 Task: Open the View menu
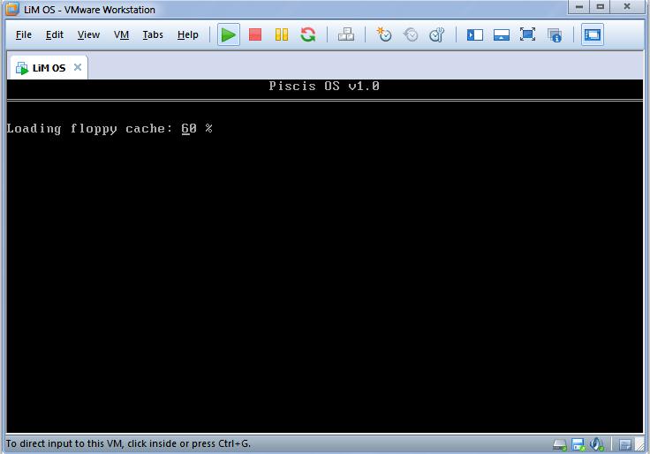point(88,34)
